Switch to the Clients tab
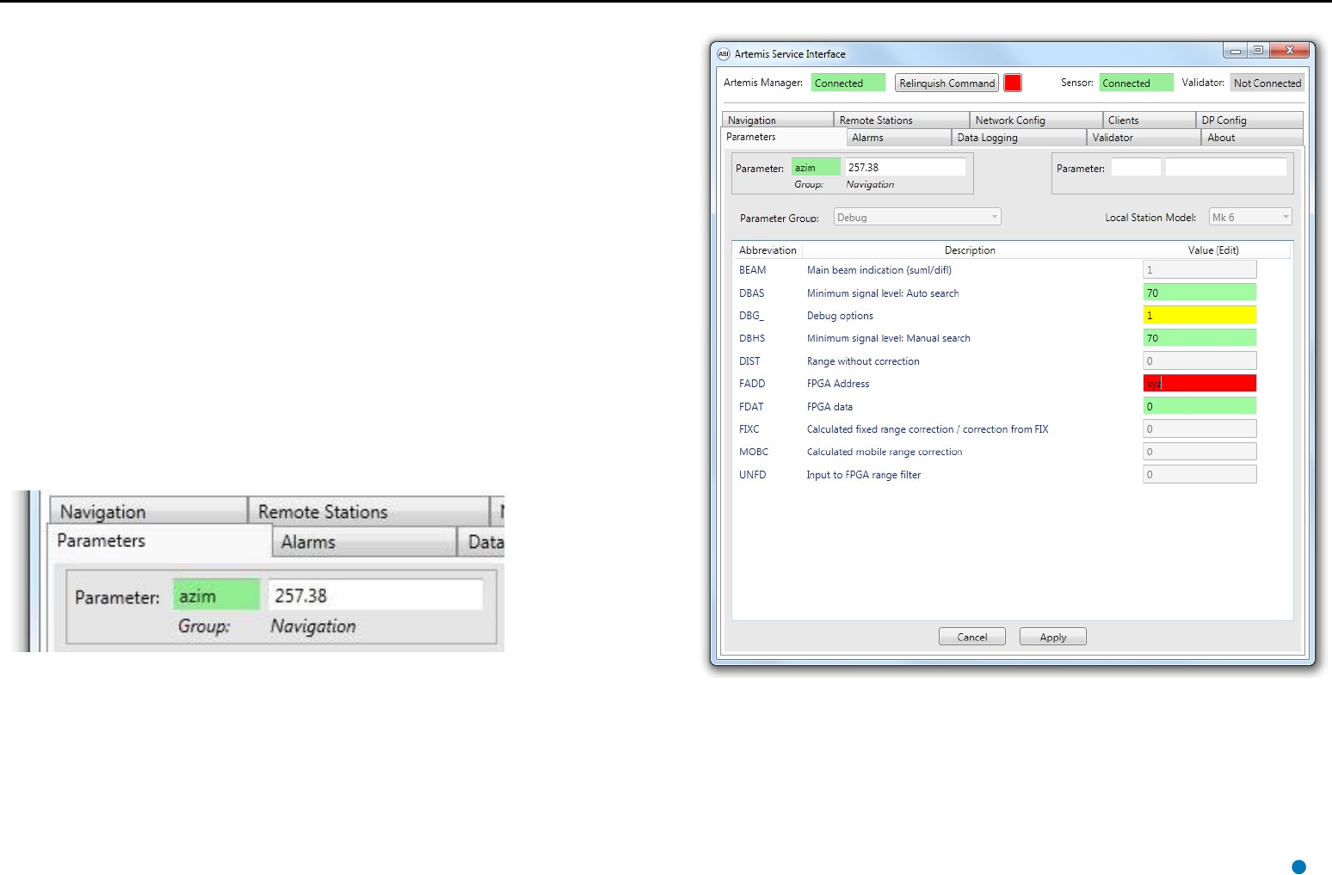The image size is (1332, 875). coord(1149,120)
